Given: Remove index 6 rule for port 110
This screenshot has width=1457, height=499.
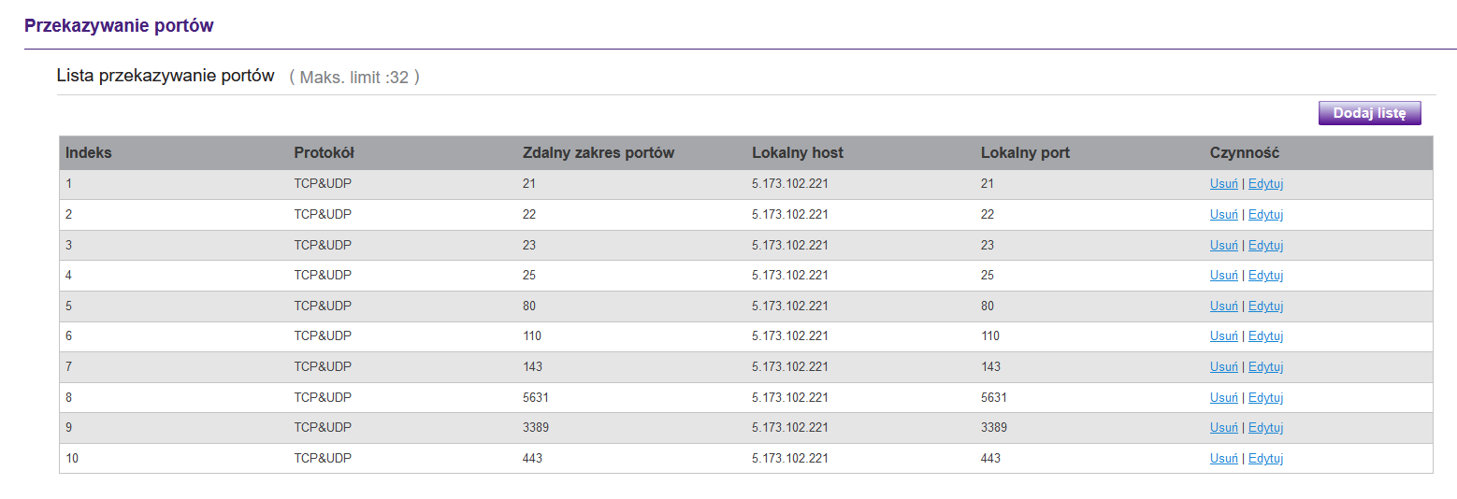Looking at the screenshot, I should tap(1223, 336).
